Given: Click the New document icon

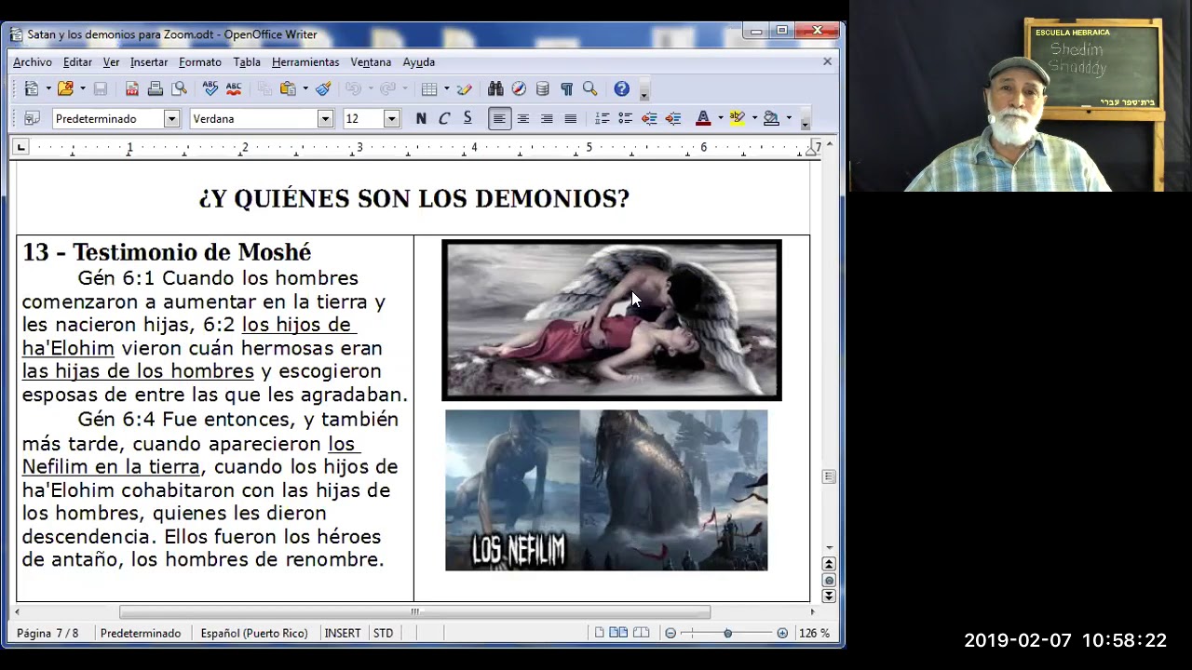Looking at the screenshot, I should (31, 88).
